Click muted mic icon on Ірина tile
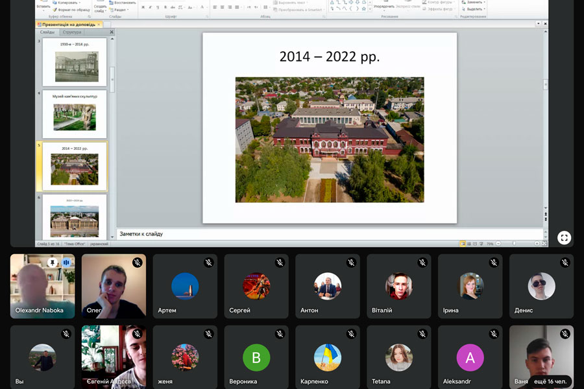Viewport: 584px width, 389px height. point(493,263)
